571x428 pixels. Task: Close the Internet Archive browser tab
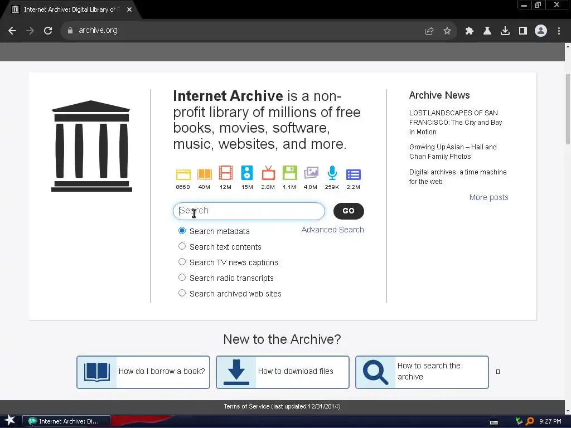click(129, 10)
